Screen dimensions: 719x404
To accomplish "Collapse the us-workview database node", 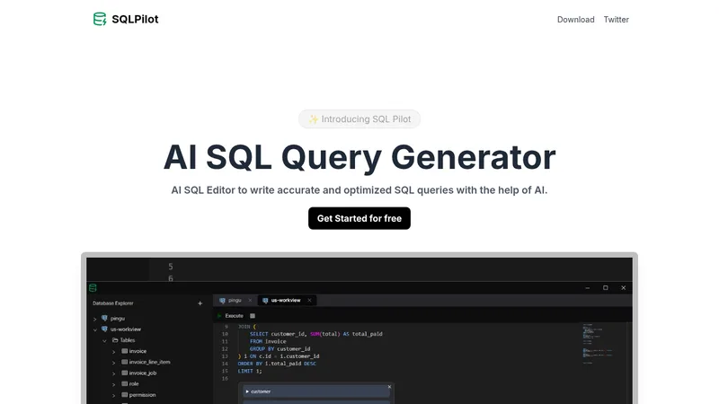I will pos(95,329).
